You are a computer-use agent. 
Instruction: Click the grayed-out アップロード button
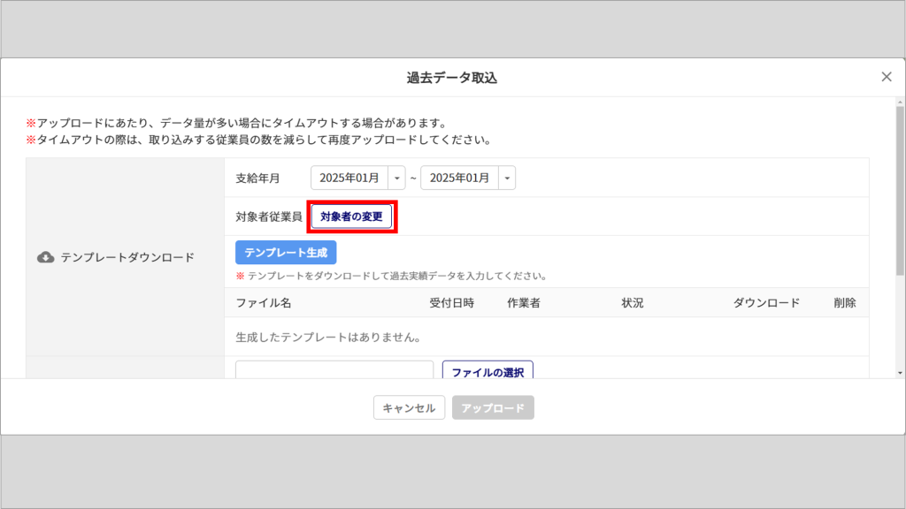[x=493, y=407]
